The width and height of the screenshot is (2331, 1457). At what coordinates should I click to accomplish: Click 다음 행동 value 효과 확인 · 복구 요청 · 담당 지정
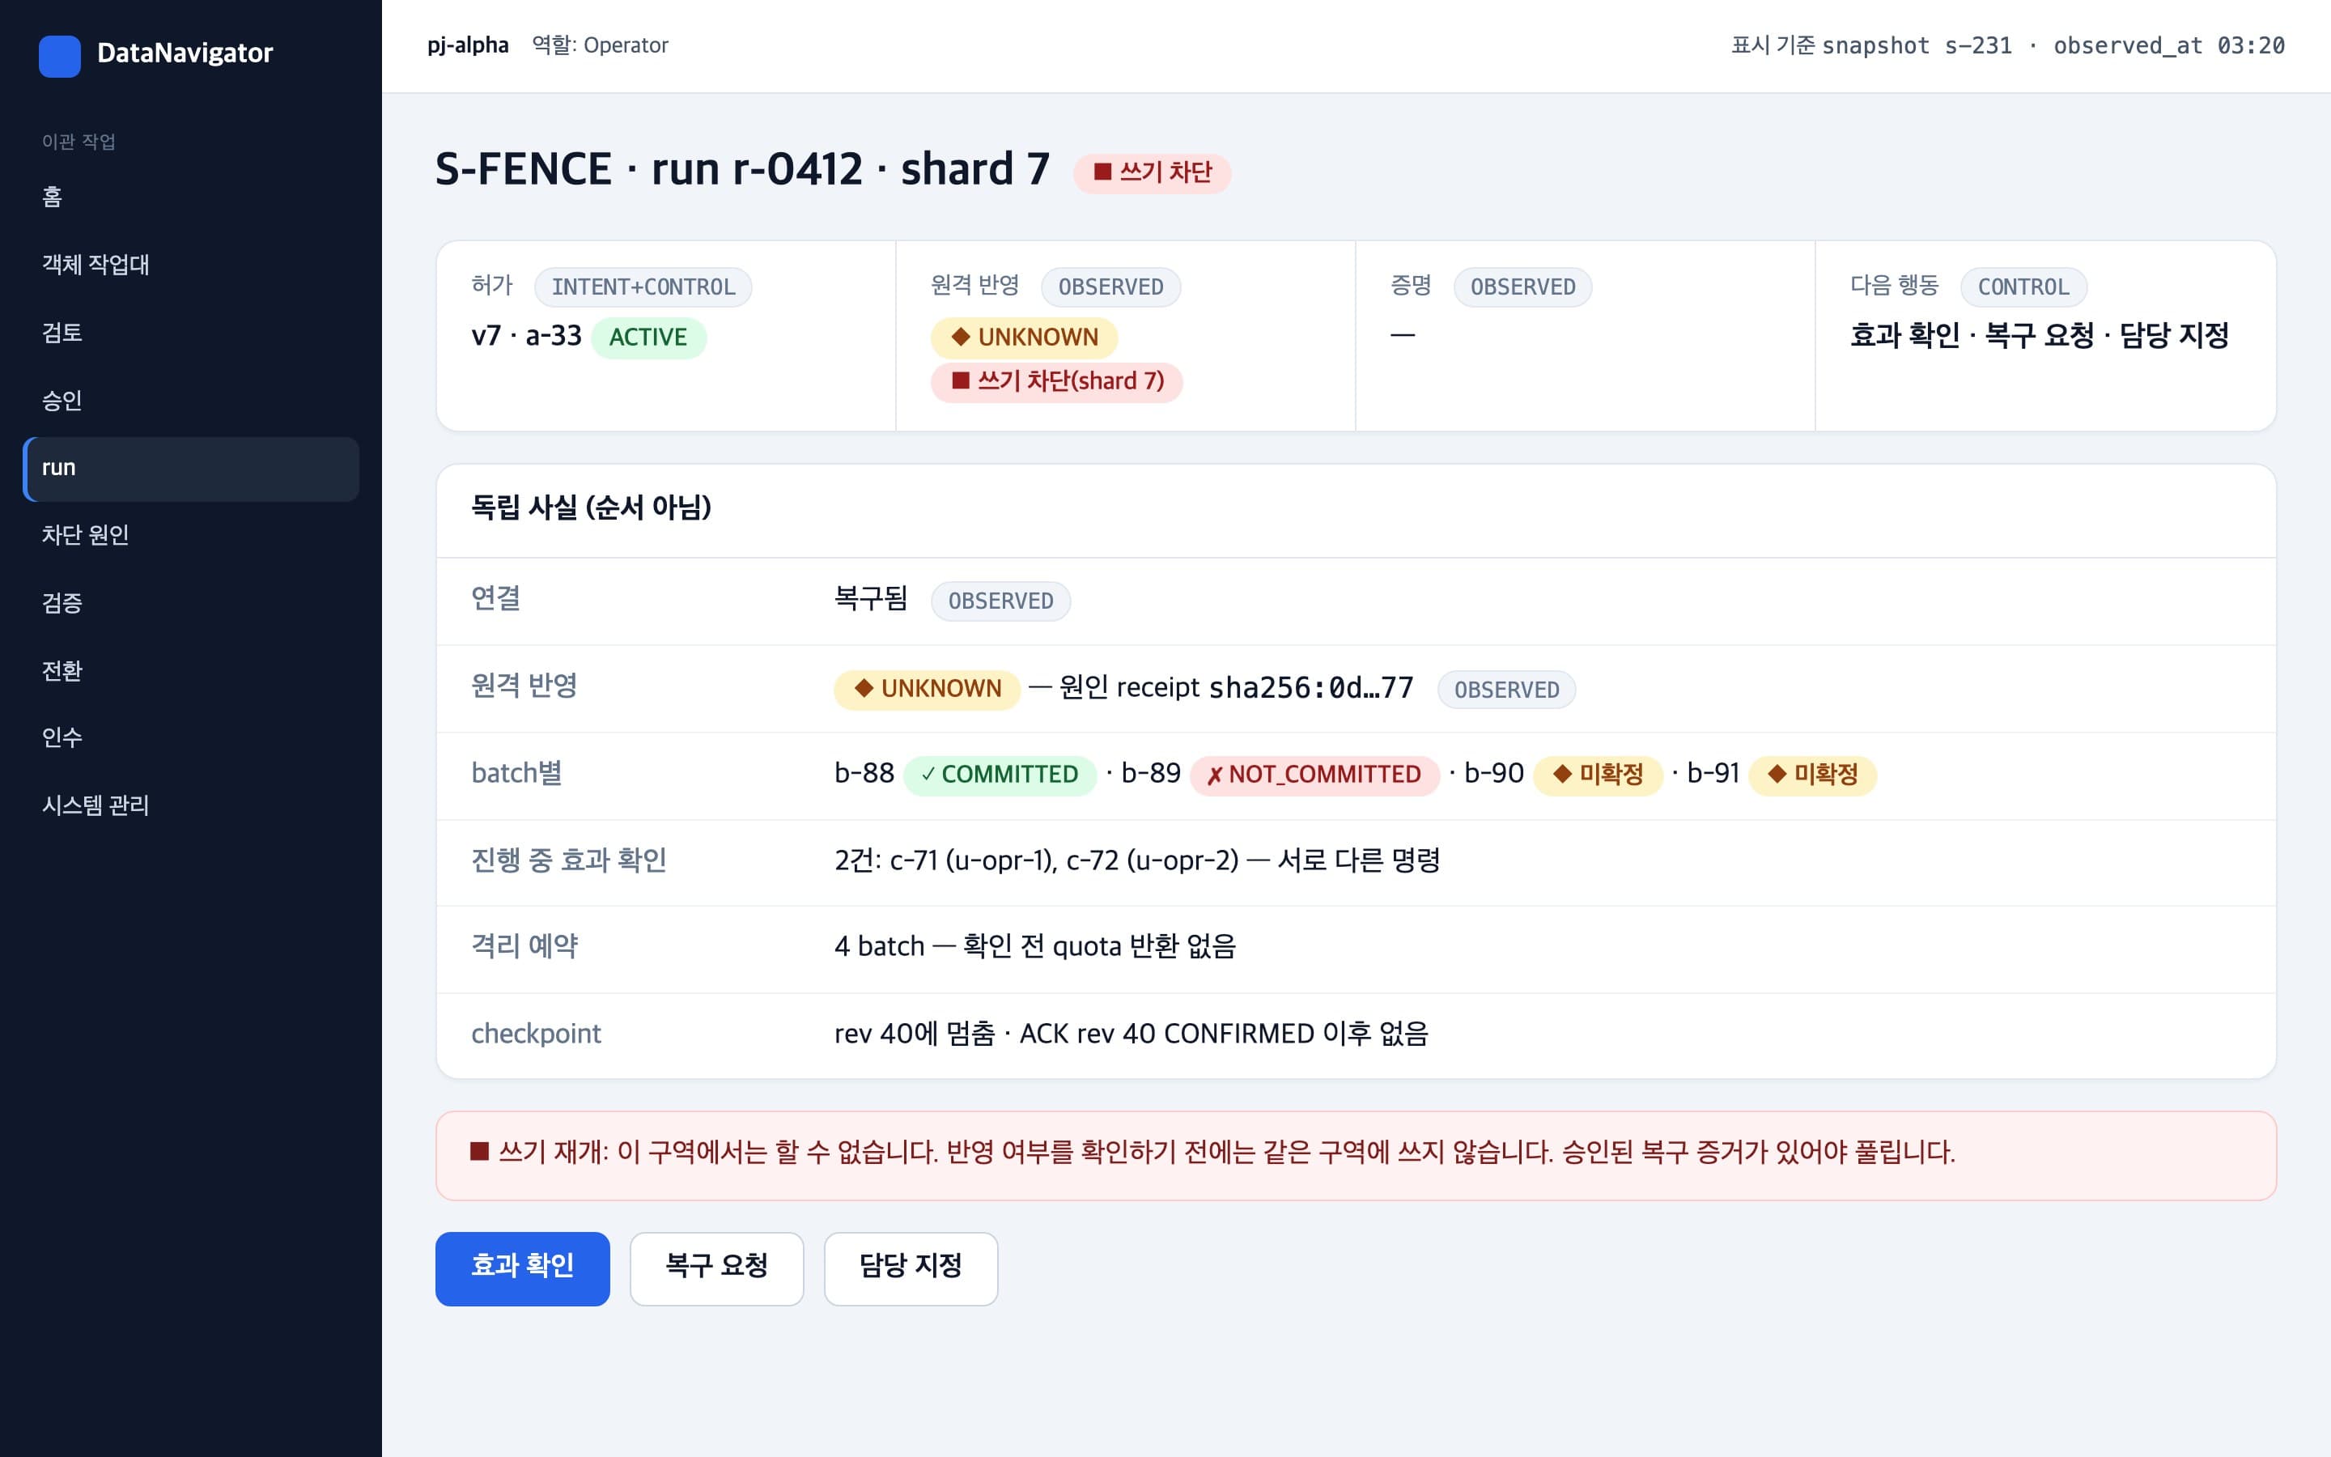[2039, 335]
